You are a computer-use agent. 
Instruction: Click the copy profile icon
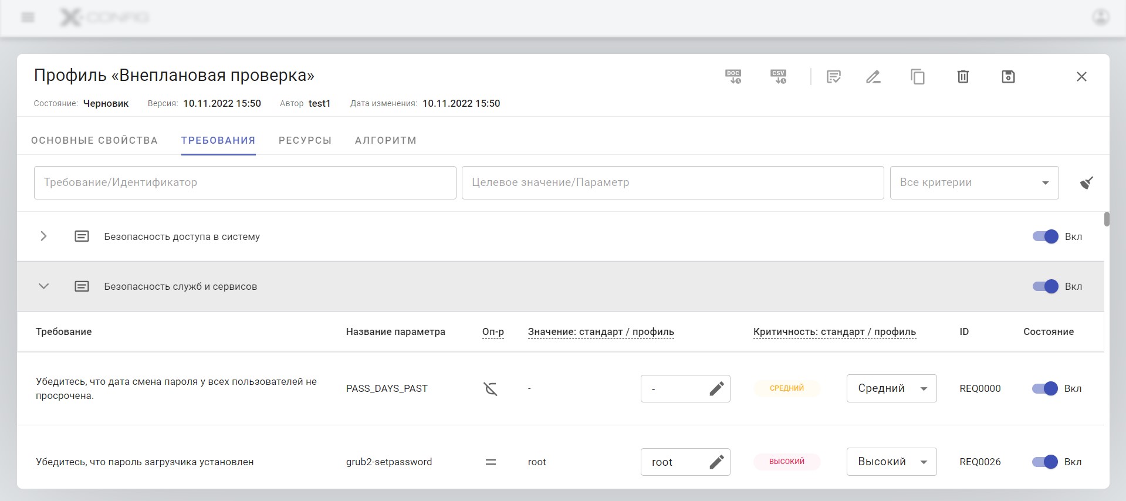pyautogui.click(x=918, y=77)
